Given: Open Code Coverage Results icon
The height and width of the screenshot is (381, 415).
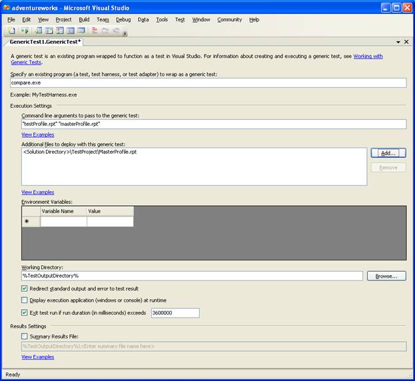Looking at the screenshot, I should point(71,31).
